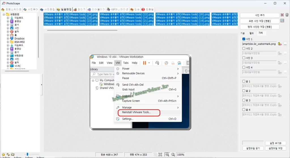Open the 글 4 text settings icon
Viewport: 290px width, 158px height.
(280, 115)
